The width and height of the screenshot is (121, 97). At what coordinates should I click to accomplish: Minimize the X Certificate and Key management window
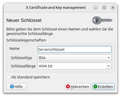(x=96, y=8)
